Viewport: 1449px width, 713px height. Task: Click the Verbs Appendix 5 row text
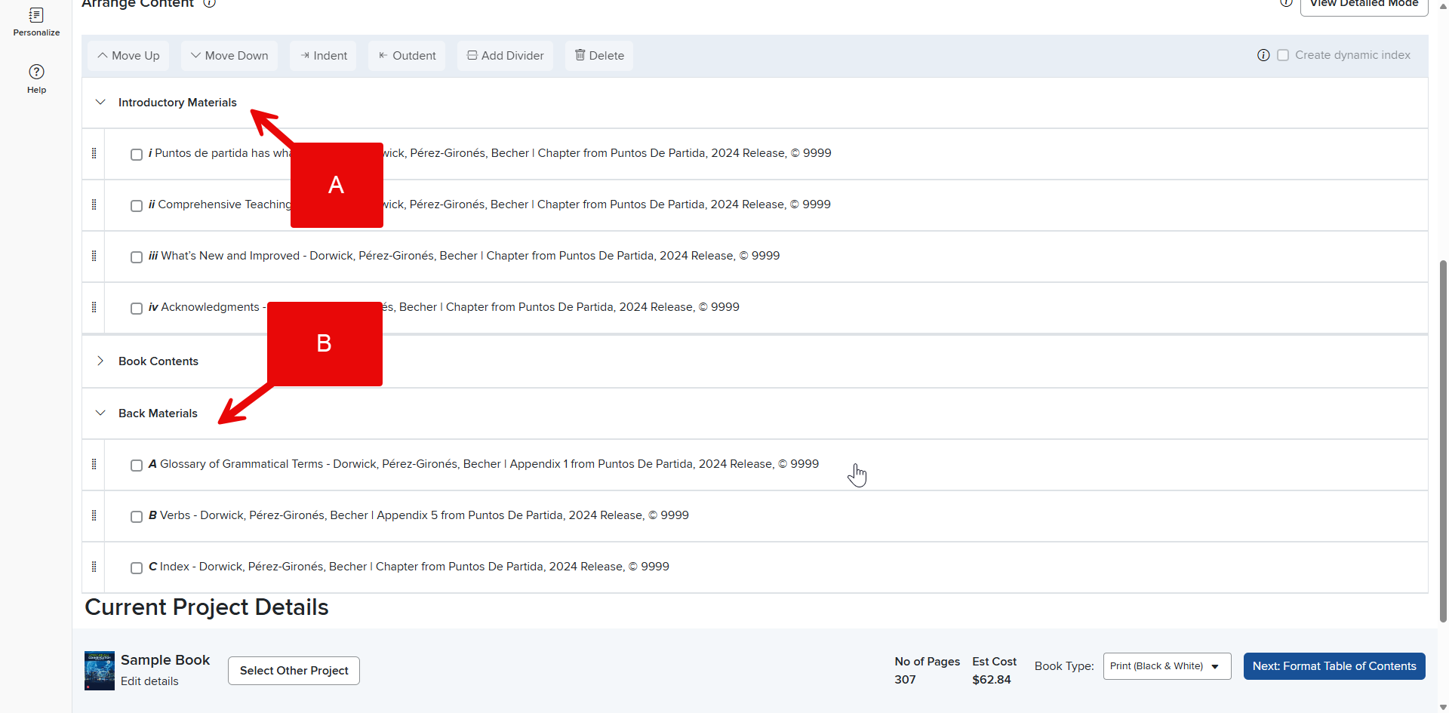419,515
